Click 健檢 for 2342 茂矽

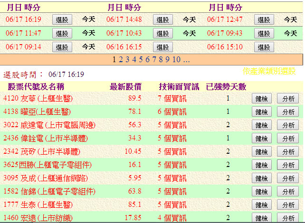tap(262, 151)
